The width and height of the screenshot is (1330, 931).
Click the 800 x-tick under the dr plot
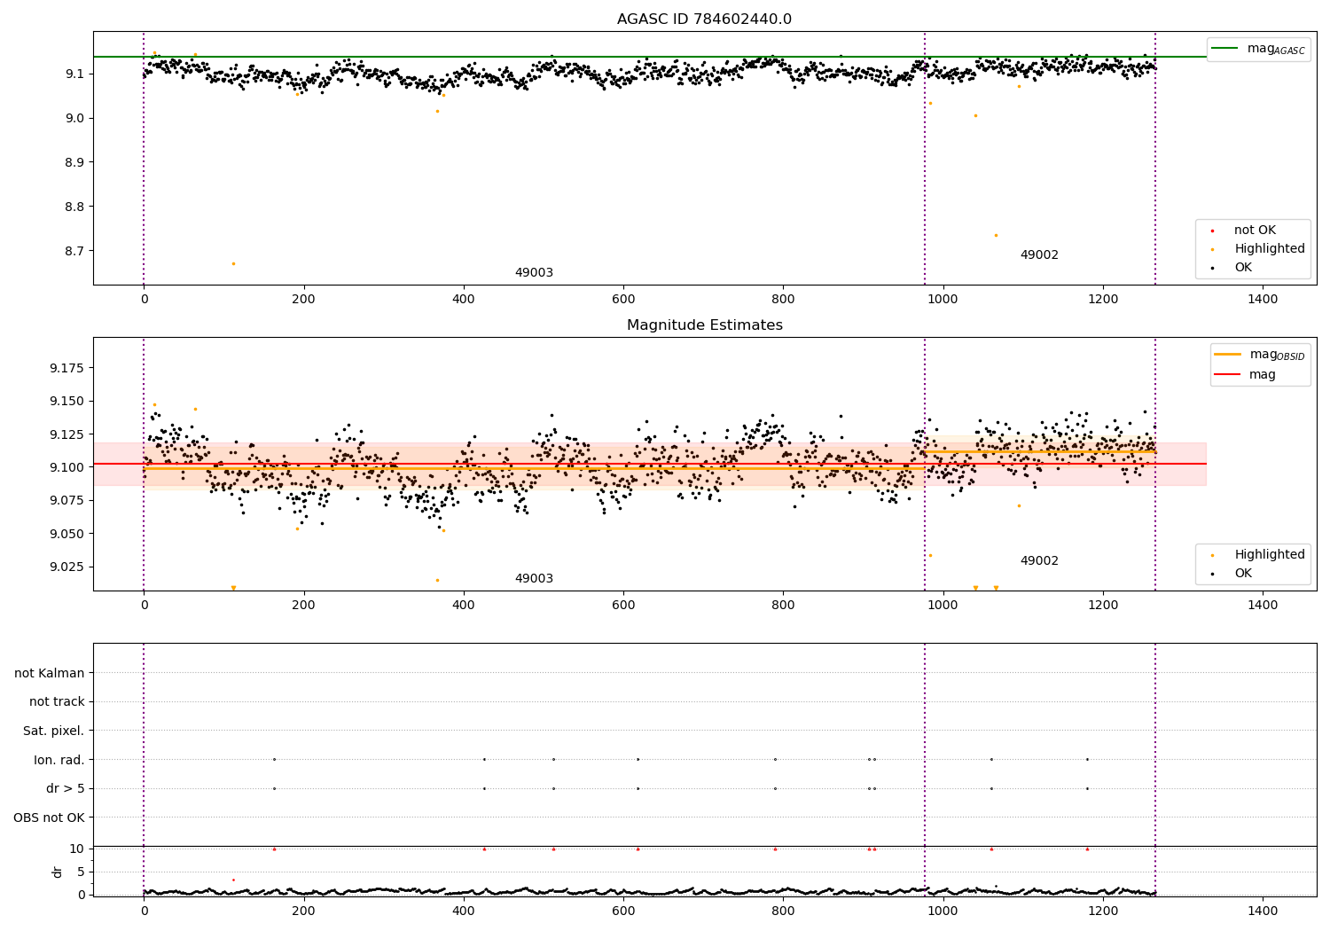point(783,911)
